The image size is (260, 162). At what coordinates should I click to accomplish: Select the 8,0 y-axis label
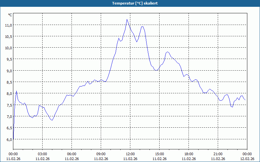tap(9, 94)
